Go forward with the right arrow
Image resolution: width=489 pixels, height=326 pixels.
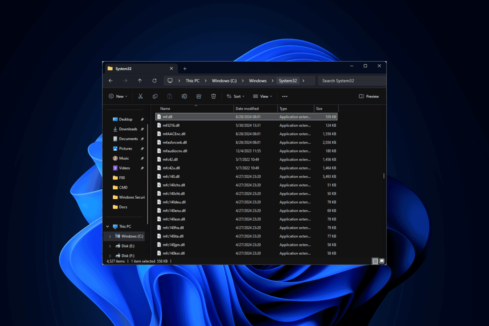(x=125, y=81)
